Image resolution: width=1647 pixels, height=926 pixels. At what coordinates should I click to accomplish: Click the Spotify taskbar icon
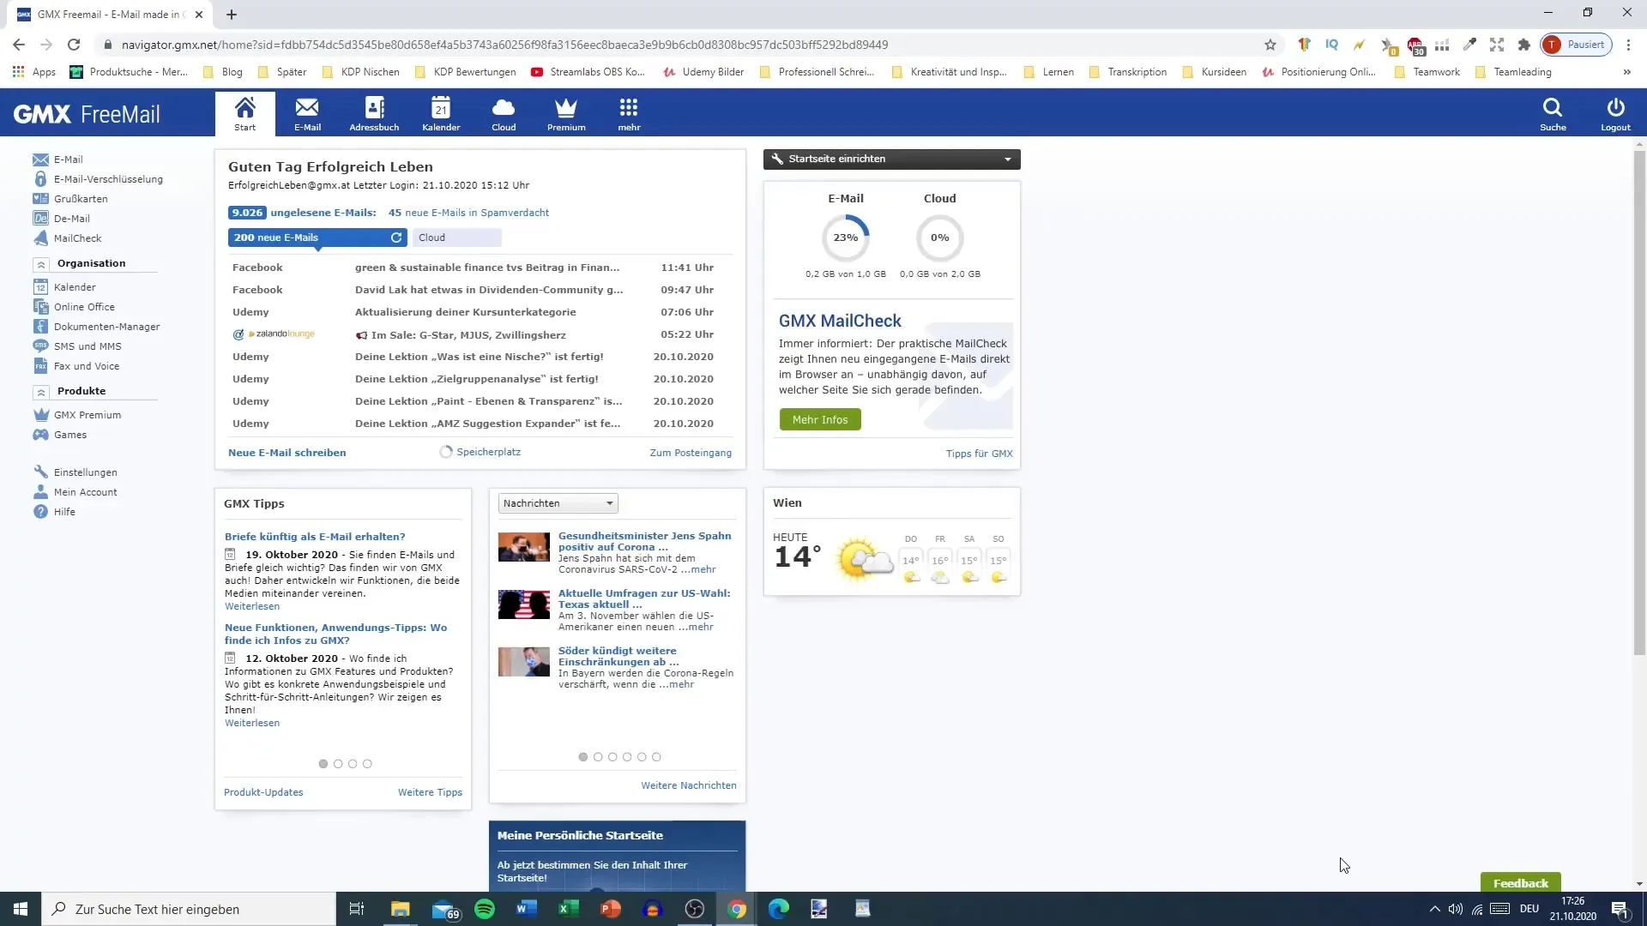(486, 909)
